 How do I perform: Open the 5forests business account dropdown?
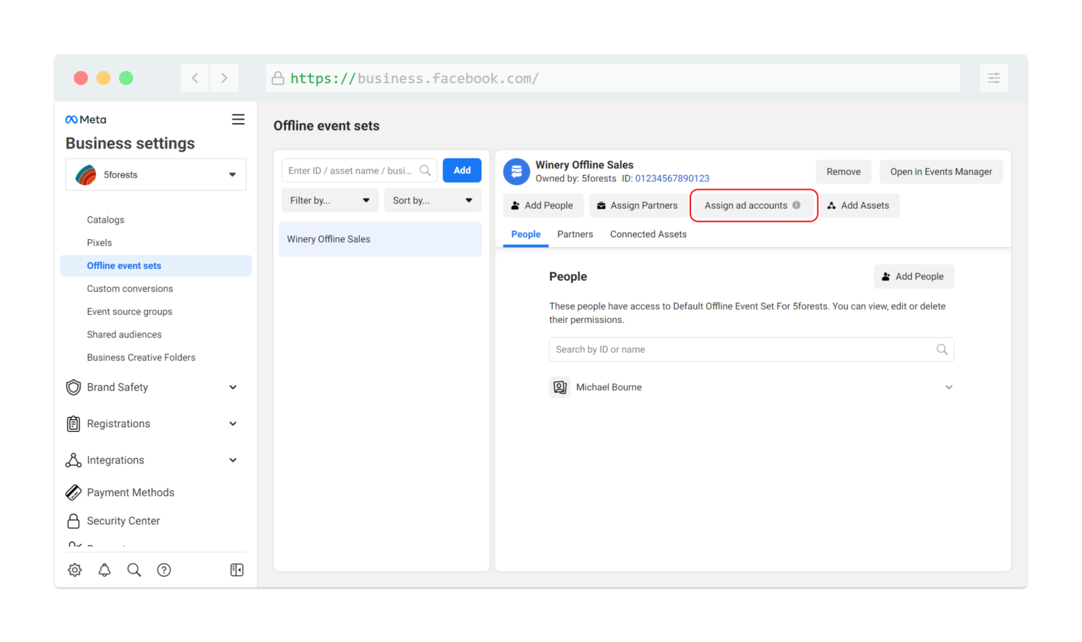click(156, 174)
